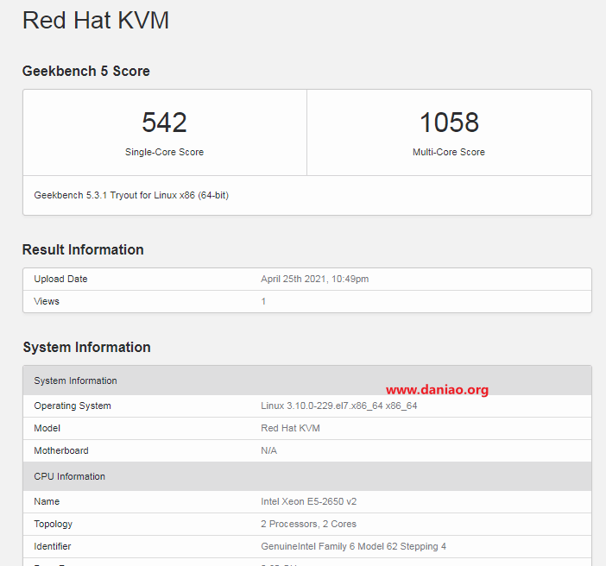Click the Identifier label
The width and height of the screenshot is (606, 566).
coord(53,546)
